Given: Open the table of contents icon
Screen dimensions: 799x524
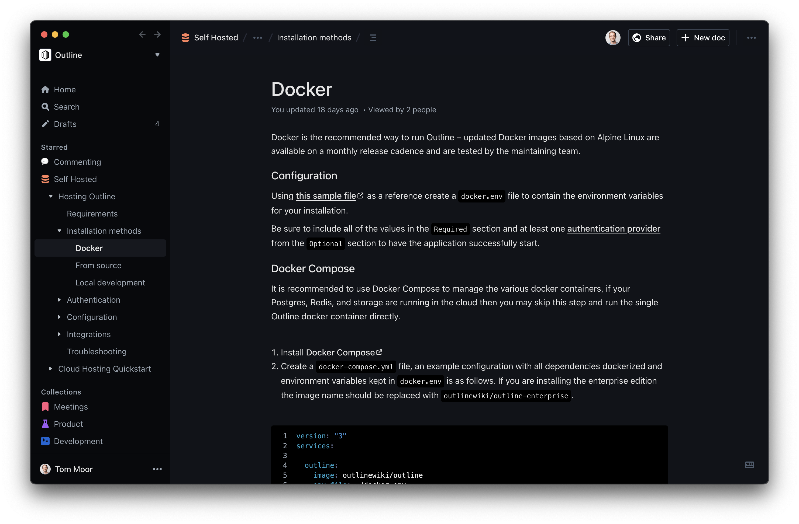Looking at the screenshot, I should click(x=373, y=37).
